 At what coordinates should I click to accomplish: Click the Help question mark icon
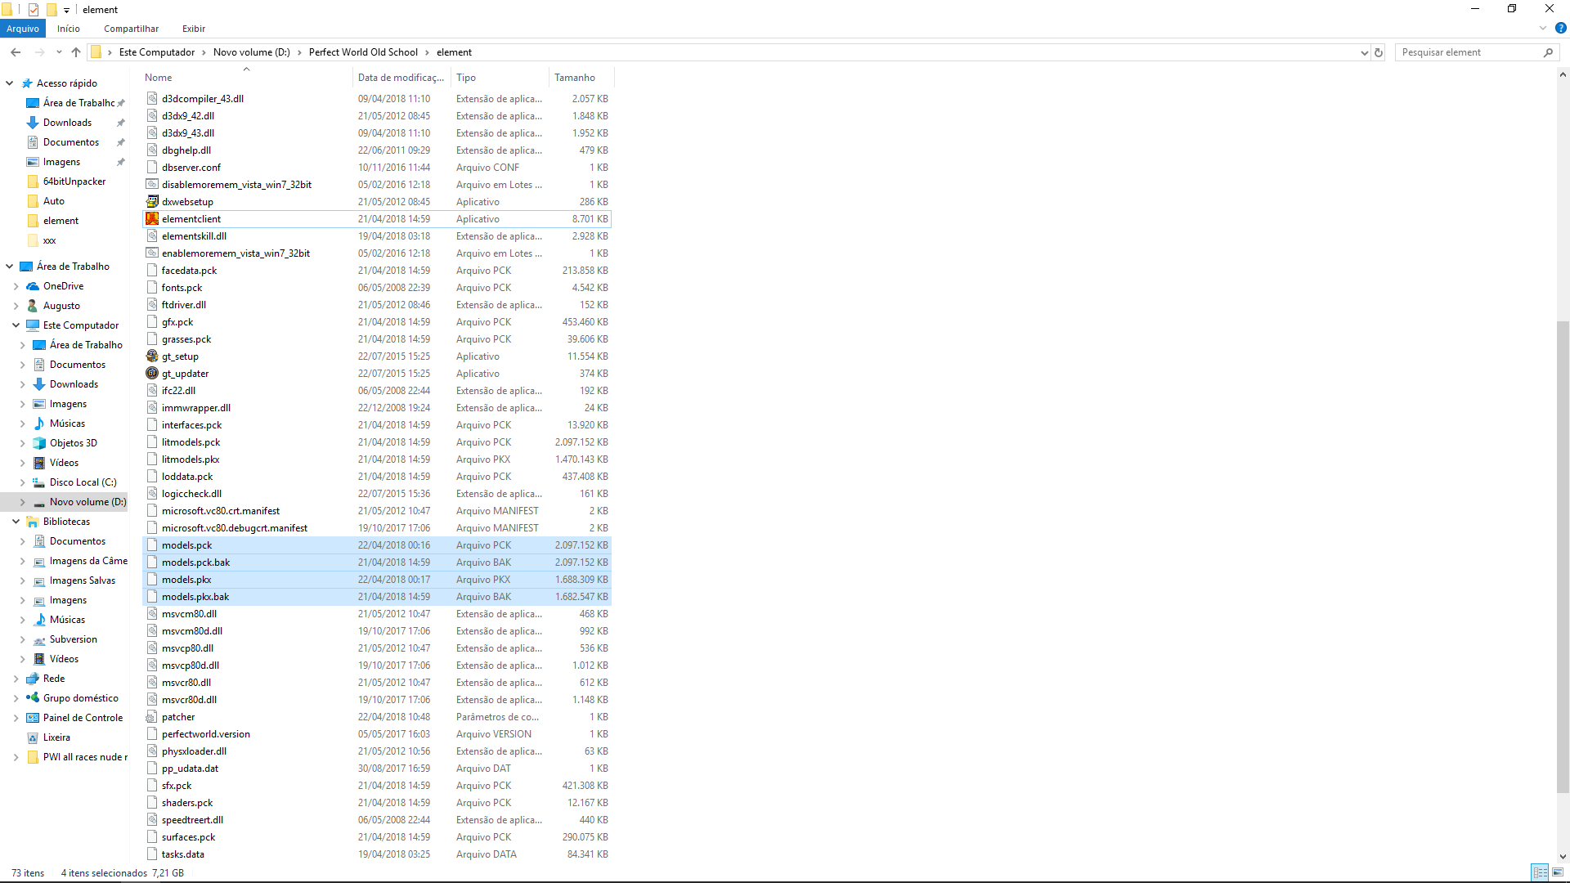pos(1560,28)
